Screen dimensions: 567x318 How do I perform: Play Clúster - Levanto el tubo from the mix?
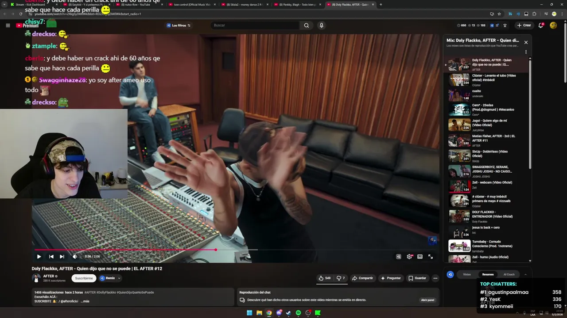click(487, 80)
